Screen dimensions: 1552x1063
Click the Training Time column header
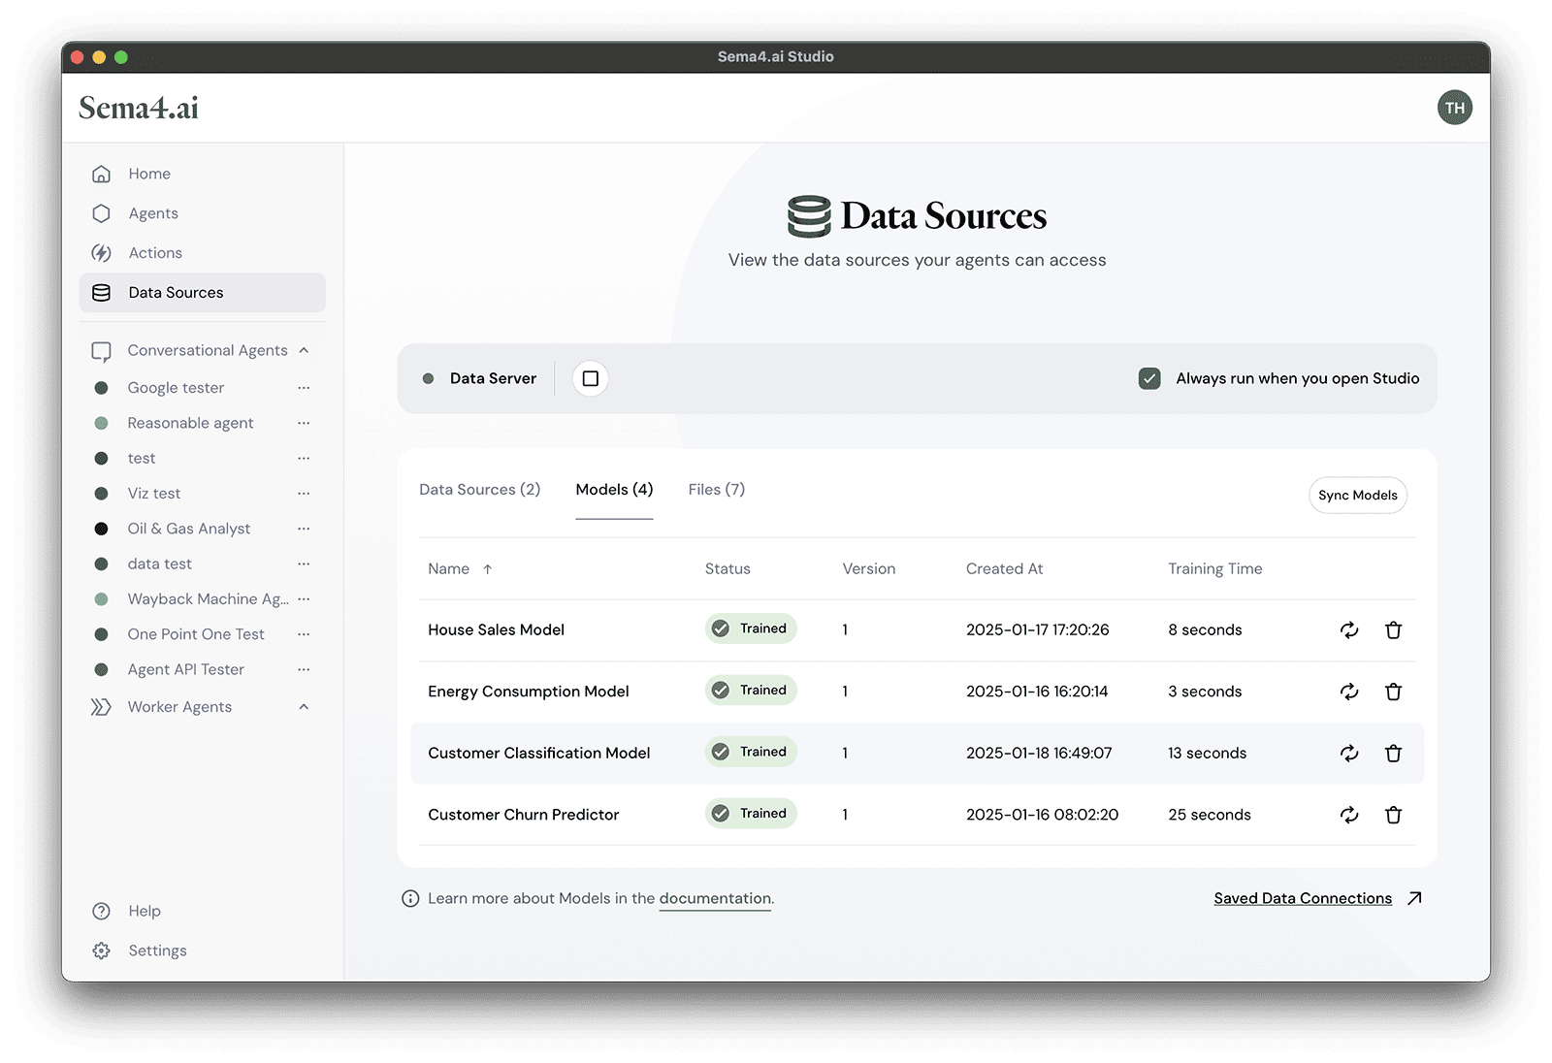[x=1214, y=569]
